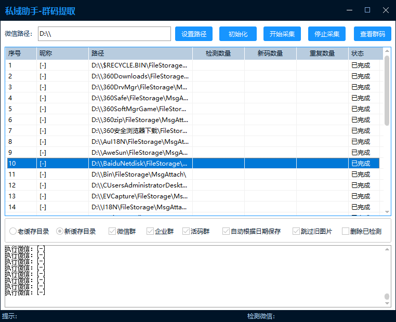396x322 pixels.
Task: Stop collection with 停止采集
Action: (x=327, y=34)
